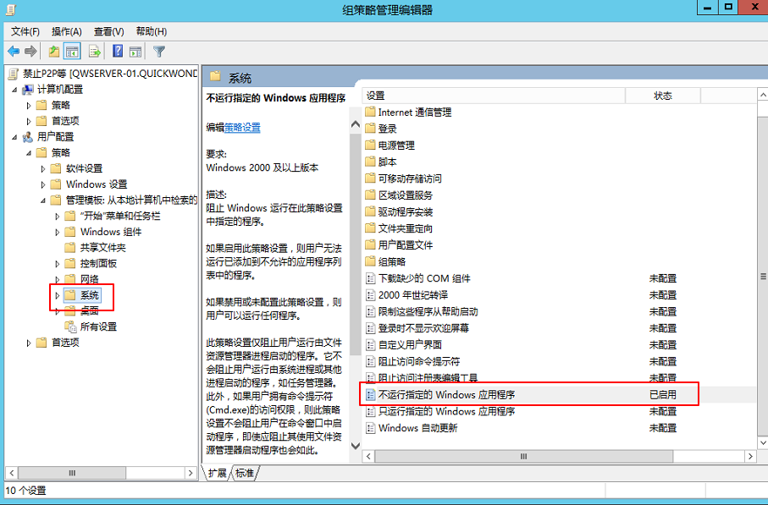Select 不运行指定的 Windows 应用程序 policy

click(446, 394)
